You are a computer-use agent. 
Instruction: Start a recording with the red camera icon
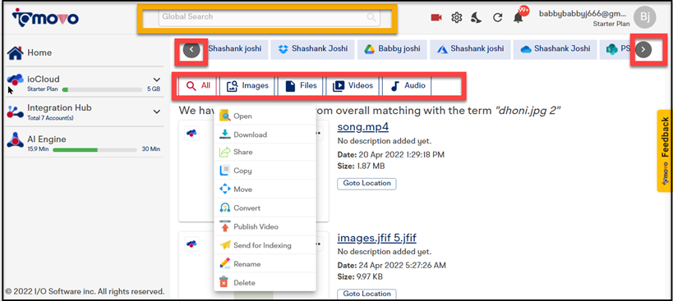pos(436,17)
